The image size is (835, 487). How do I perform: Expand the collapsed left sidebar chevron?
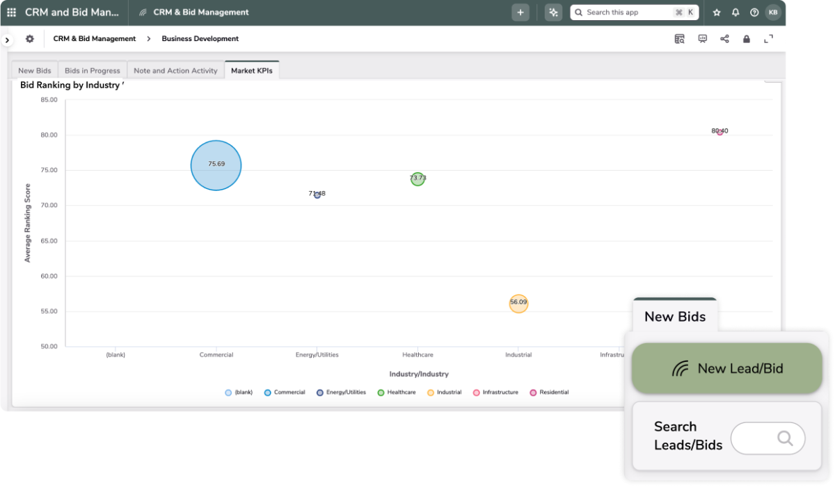click(x=7, y=39)
